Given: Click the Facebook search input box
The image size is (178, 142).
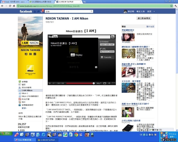Looking at the screenshot, I should point(68,11).
